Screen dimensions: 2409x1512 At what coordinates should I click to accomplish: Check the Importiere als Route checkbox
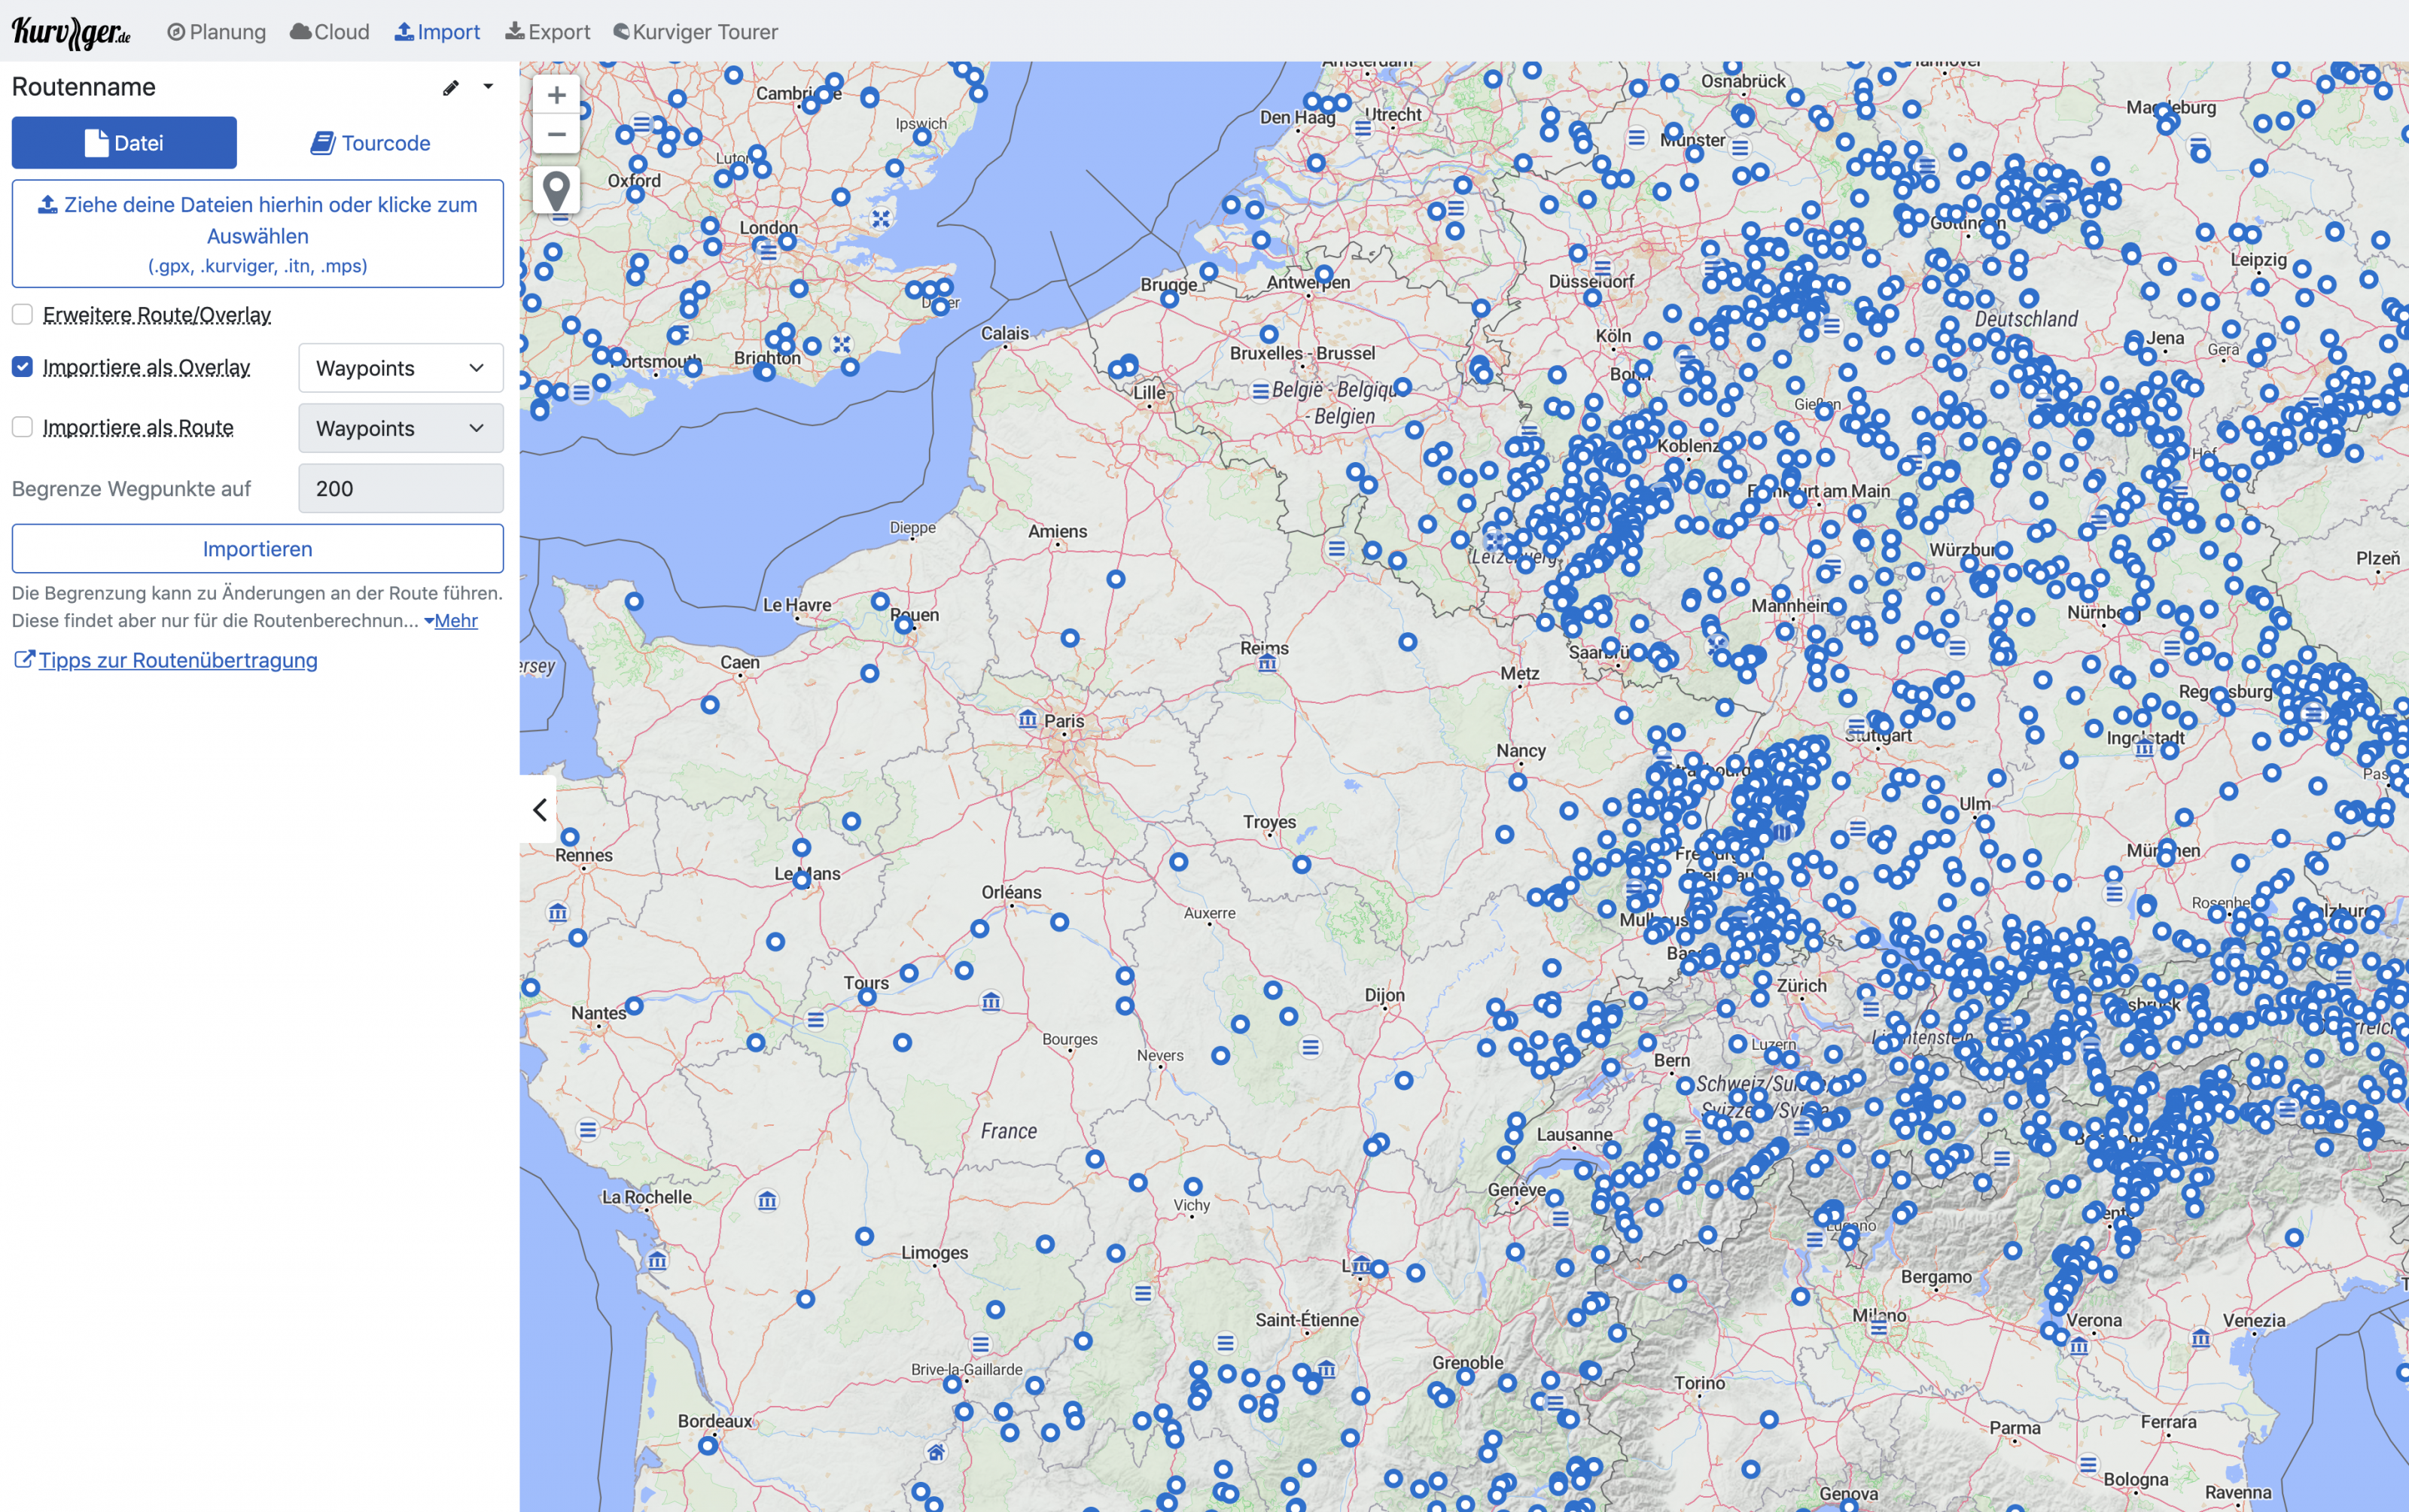23,427
